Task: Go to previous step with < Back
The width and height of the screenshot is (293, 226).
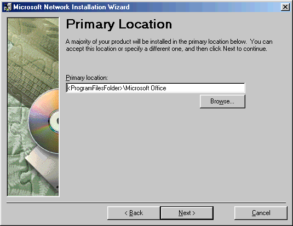Action: coord(134,213)
